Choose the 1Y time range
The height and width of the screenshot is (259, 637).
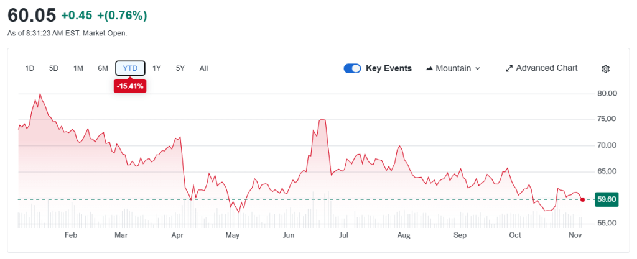157,68
